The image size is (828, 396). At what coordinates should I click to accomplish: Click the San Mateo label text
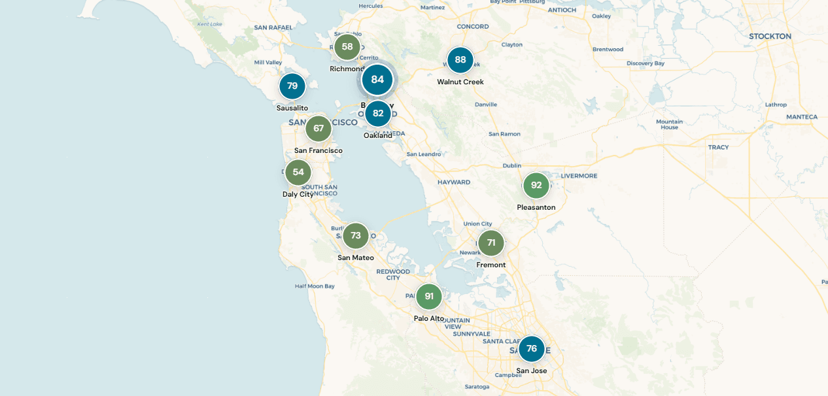pos(355,257)
